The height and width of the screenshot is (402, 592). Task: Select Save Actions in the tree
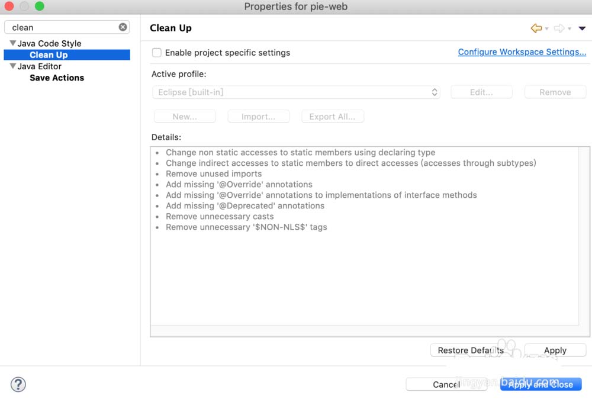coord(57,78)
